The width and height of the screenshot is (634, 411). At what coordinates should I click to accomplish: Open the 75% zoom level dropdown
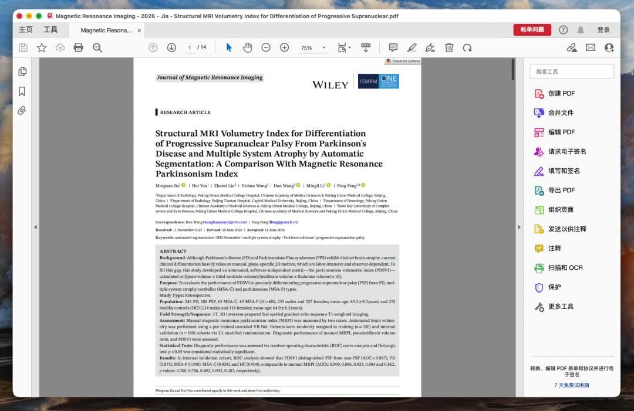click(313, 47)
